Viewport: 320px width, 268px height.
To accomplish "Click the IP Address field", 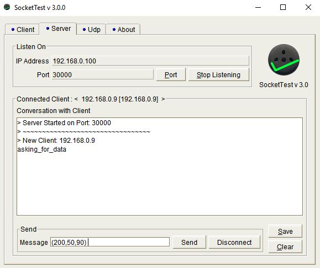I will (150, 61).
